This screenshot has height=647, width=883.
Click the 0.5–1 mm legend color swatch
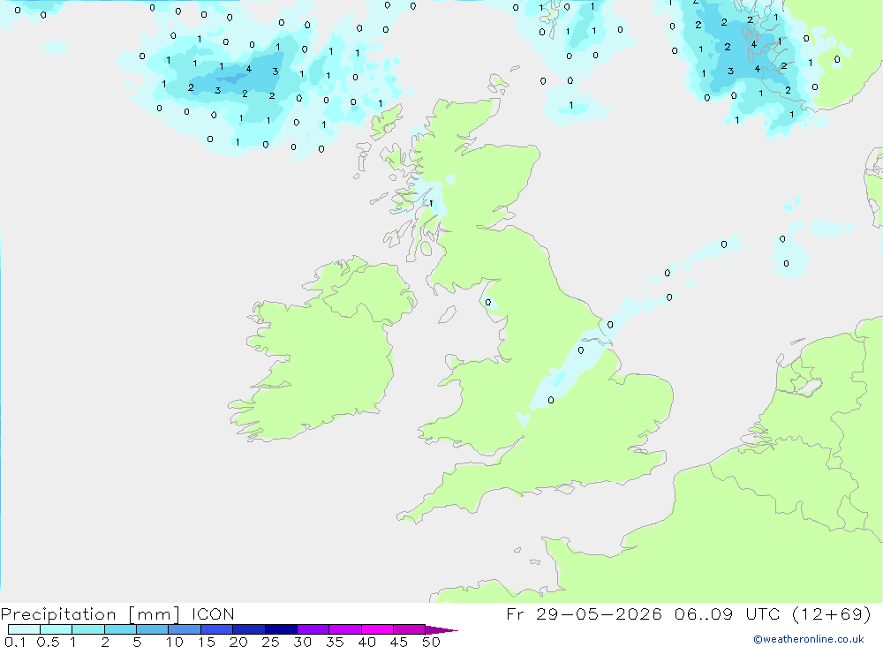[57, 629]
